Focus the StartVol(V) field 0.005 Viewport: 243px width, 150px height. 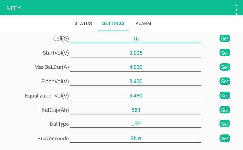coord(136,53)
